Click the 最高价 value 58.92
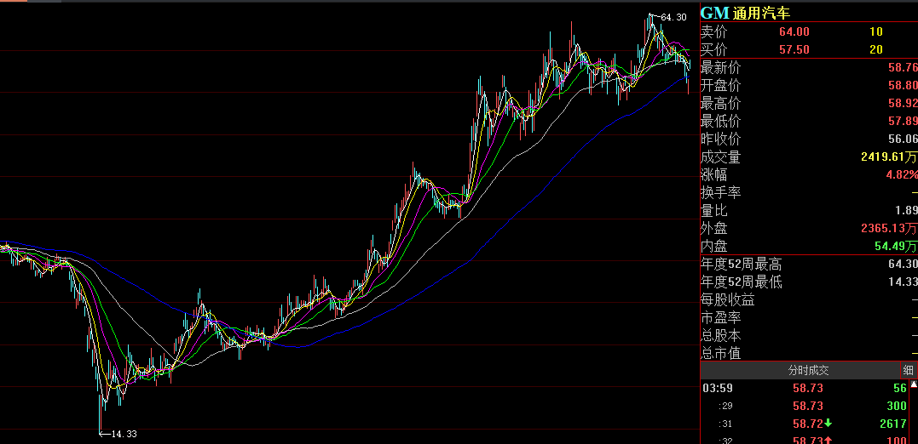 click(902, 104)
